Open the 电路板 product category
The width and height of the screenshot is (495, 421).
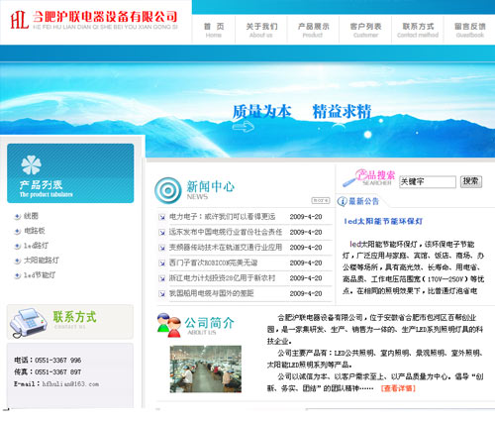(35, 231)
